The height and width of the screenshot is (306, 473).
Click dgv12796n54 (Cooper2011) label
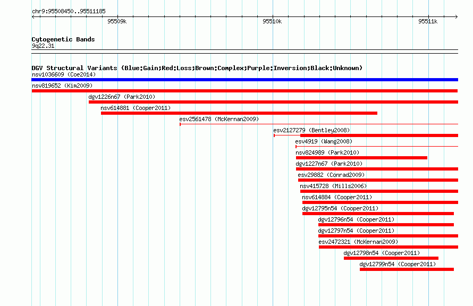pyautogui.click(x=356, y=219)
